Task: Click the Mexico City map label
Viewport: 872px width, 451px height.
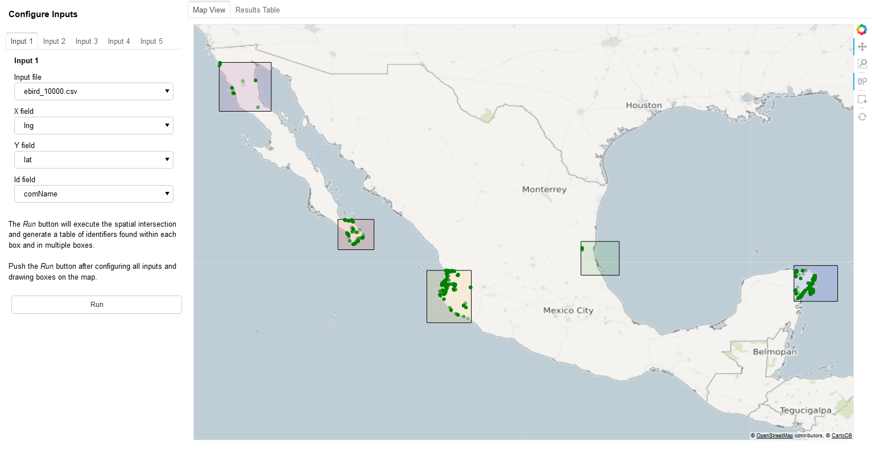Action: pos(568,310)
